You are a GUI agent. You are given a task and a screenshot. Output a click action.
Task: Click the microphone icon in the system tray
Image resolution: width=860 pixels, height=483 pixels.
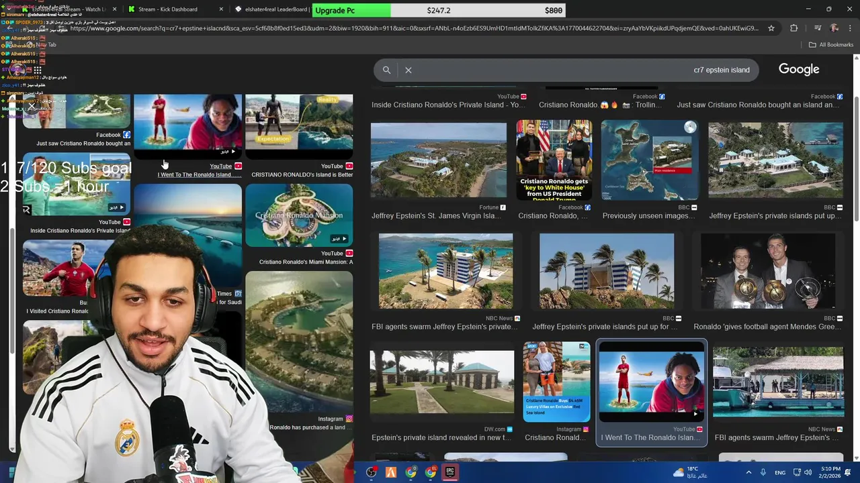click(763, 472)
